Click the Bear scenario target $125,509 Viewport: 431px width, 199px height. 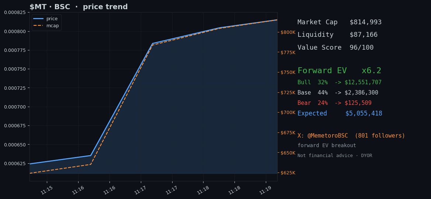[x=358, y=103]
